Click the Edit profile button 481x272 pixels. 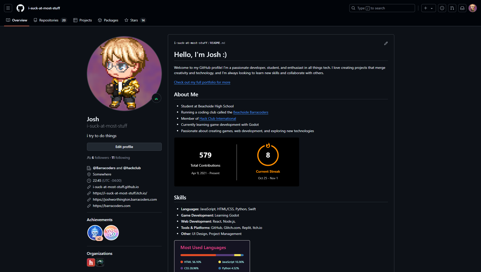pos(124,147)
